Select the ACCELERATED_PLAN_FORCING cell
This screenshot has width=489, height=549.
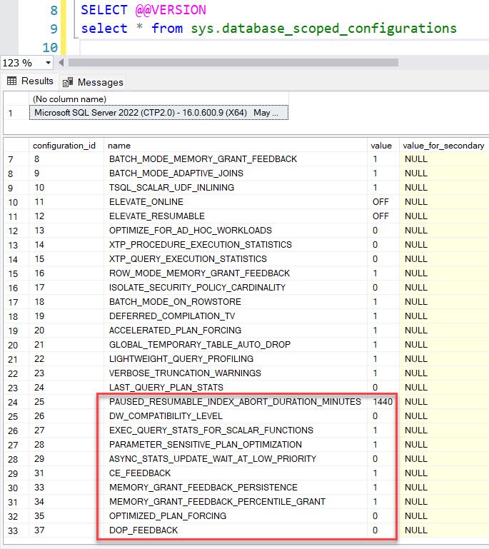point(236,331)
